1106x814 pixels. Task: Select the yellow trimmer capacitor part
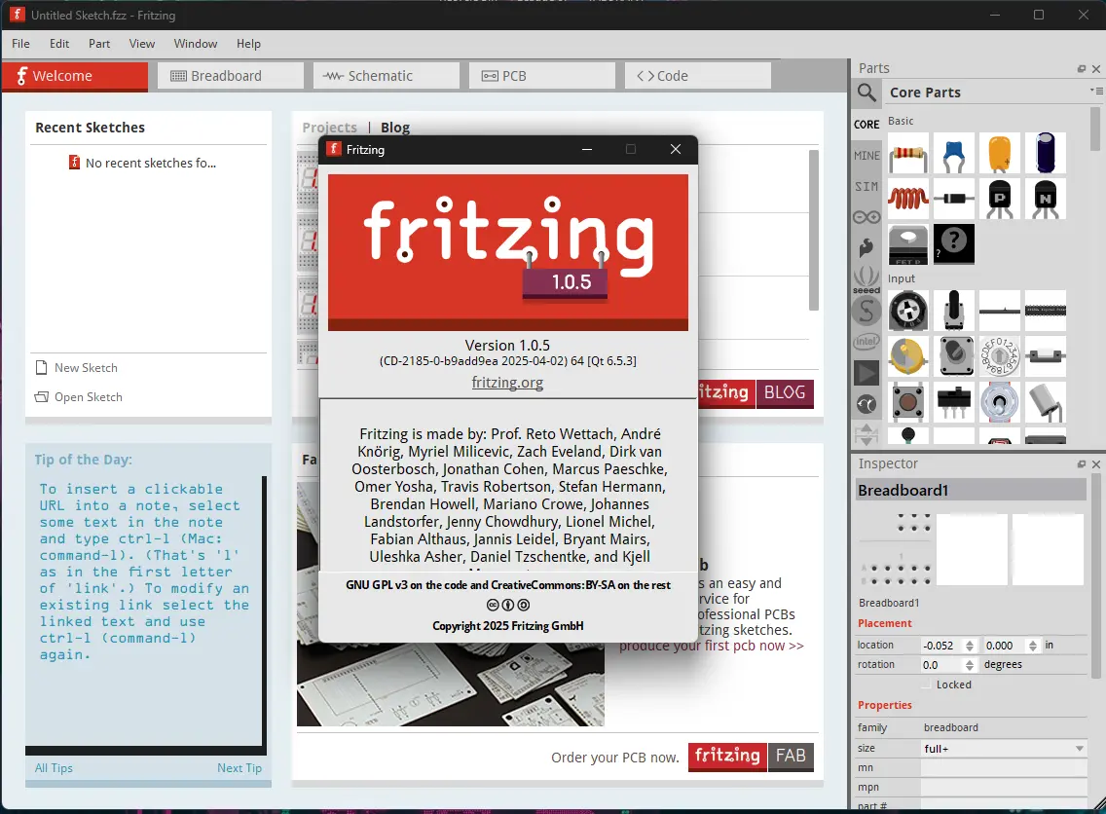click(907, 356)
